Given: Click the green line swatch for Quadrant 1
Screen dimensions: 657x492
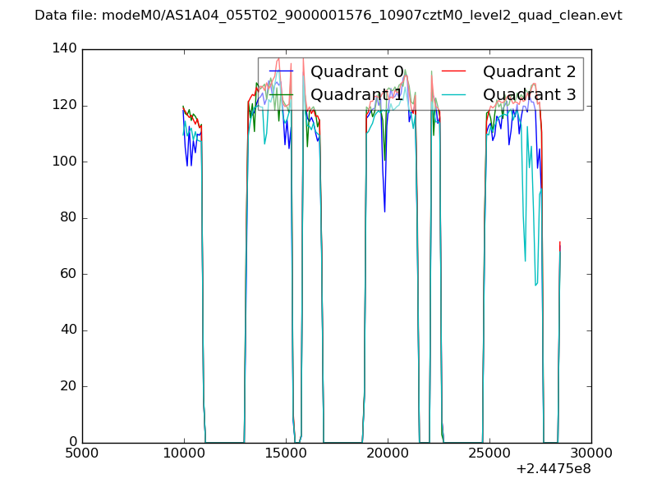Looking at the screenshot, I should 282,95.
